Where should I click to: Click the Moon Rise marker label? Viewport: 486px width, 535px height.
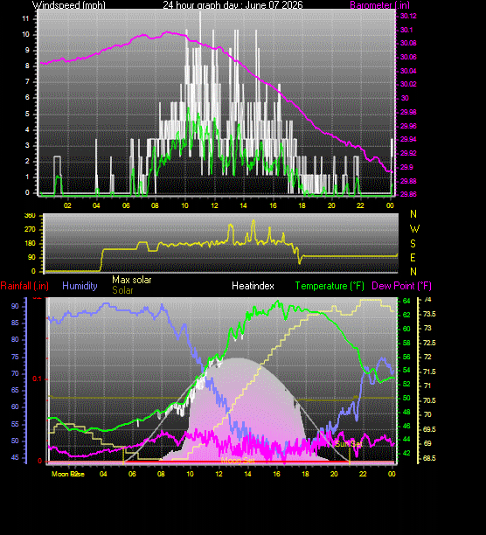click(68, 474)
